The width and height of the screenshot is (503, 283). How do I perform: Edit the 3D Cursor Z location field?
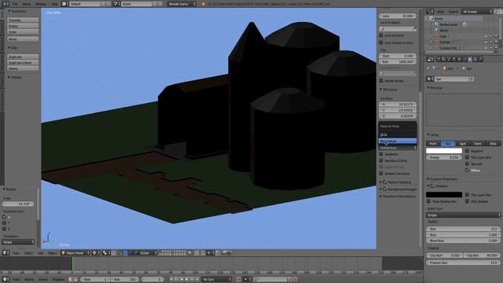tap(398, 116)
